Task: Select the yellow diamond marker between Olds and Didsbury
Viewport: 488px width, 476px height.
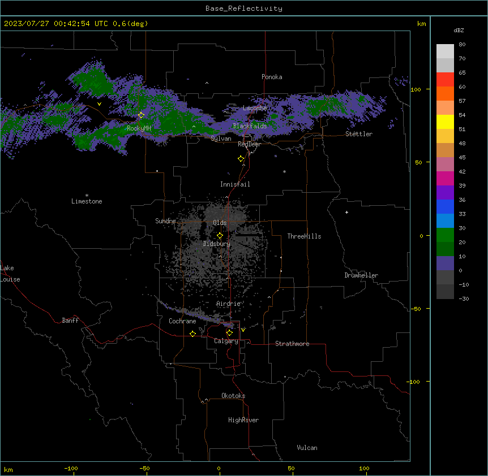Action: [220, 236]
